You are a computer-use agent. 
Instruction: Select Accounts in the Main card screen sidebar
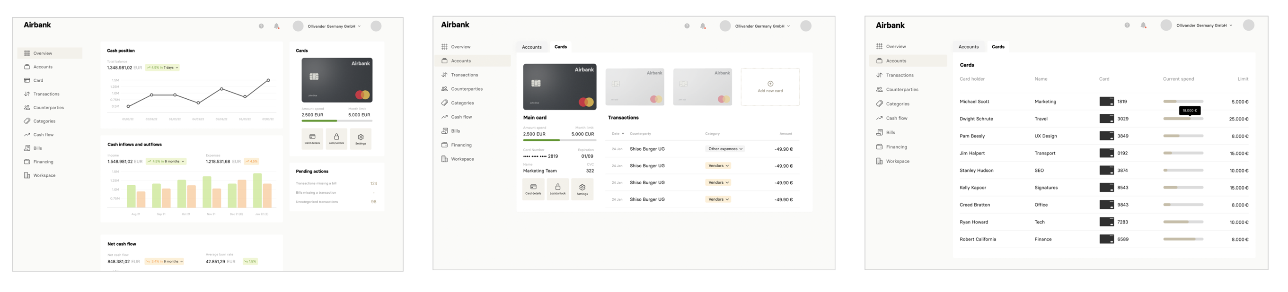(473, 61)
